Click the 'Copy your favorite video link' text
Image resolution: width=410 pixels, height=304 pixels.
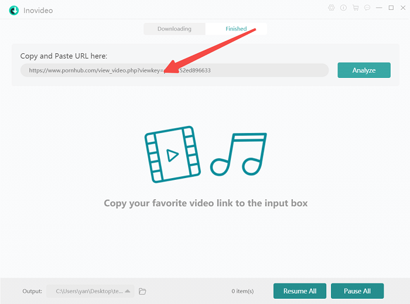click(206, 203)
